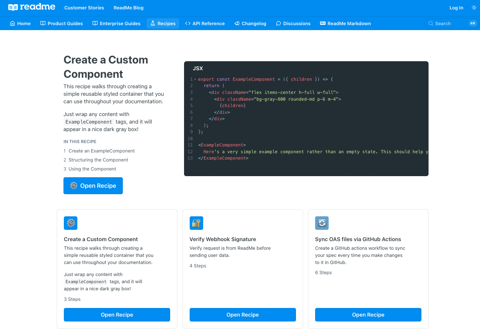Open ReadMe Blog link
Image resolution: width=480 pixels, height=332 pixels.
pyautogui.click(x=128, y=8)
